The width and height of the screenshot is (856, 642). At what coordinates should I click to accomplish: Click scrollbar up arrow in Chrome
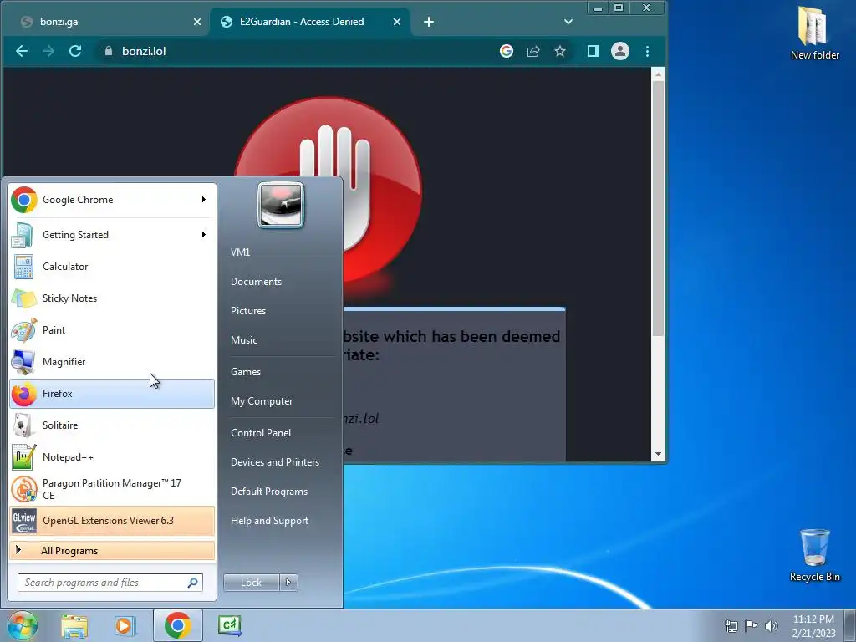click(659, 74)
